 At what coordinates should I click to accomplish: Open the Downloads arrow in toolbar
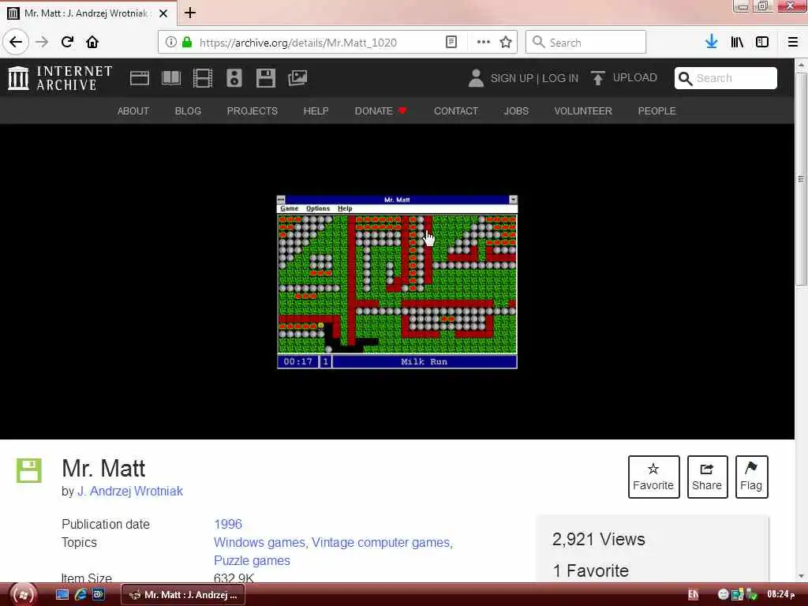coord(711,42)
